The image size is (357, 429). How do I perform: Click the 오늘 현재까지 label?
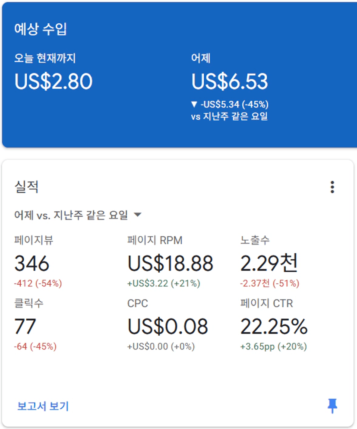pos(45,58)
